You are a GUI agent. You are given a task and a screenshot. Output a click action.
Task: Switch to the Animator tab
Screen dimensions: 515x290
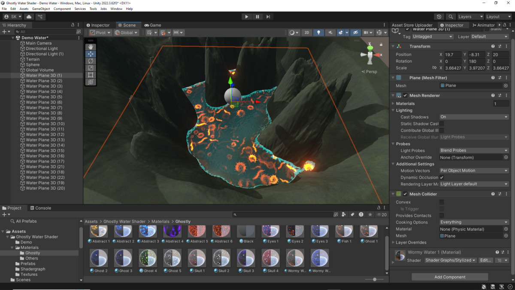click(x=483, y=25)
